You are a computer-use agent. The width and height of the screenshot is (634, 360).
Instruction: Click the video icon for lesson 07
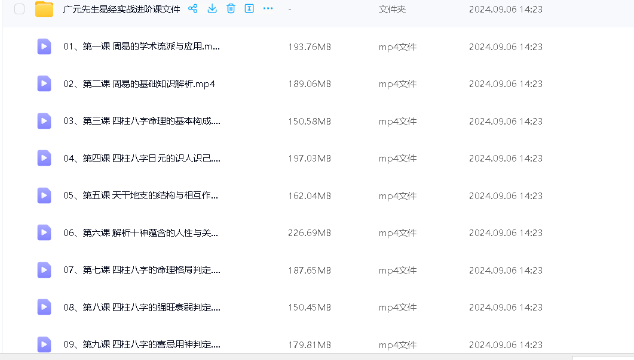[44, 270]
